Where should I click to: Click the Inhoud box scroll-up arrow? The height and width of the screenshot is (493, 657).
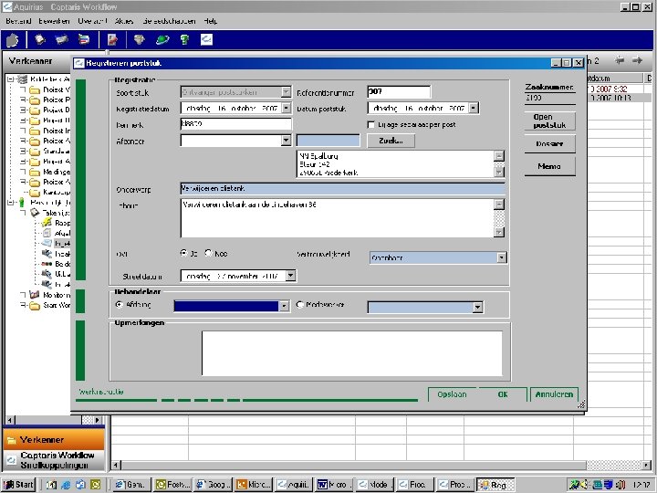498,205
